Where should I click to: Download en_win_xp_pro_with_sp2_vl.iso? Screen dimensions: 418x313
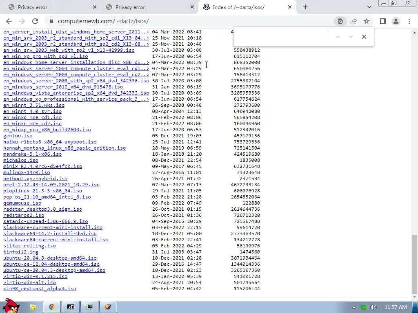click(46, 56)
